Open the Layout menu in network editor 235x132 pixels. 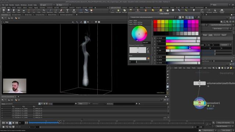point(199,68)
